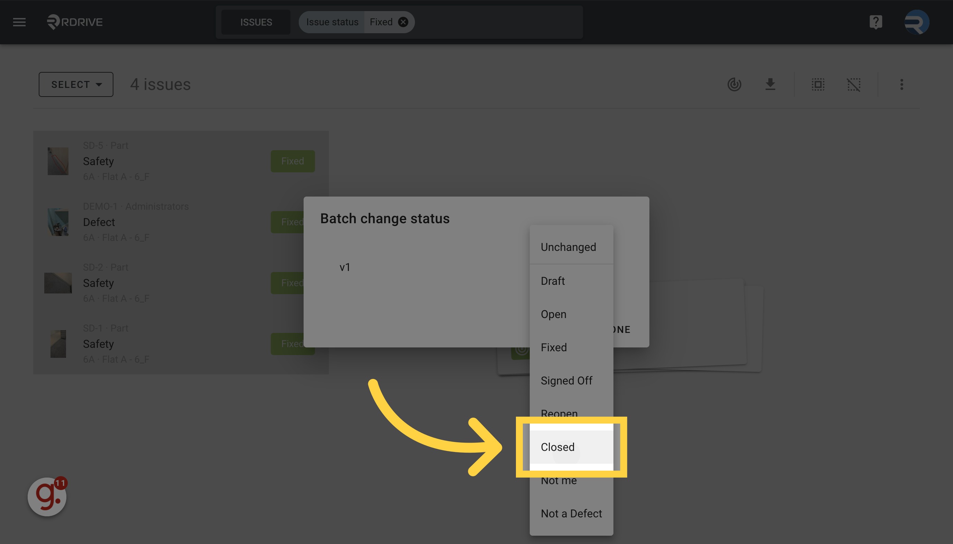
Task: Click the 'SD-1 · Part' label
Action: tap(105, 328)
